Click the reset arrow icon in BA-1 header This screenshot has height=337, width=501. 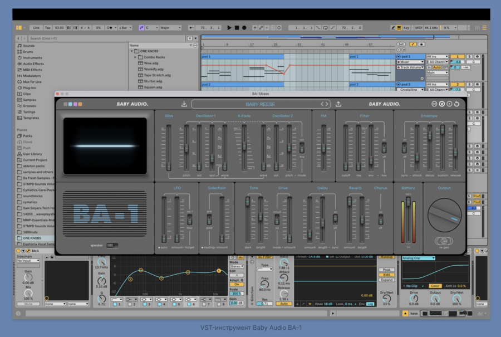point(456,104)
